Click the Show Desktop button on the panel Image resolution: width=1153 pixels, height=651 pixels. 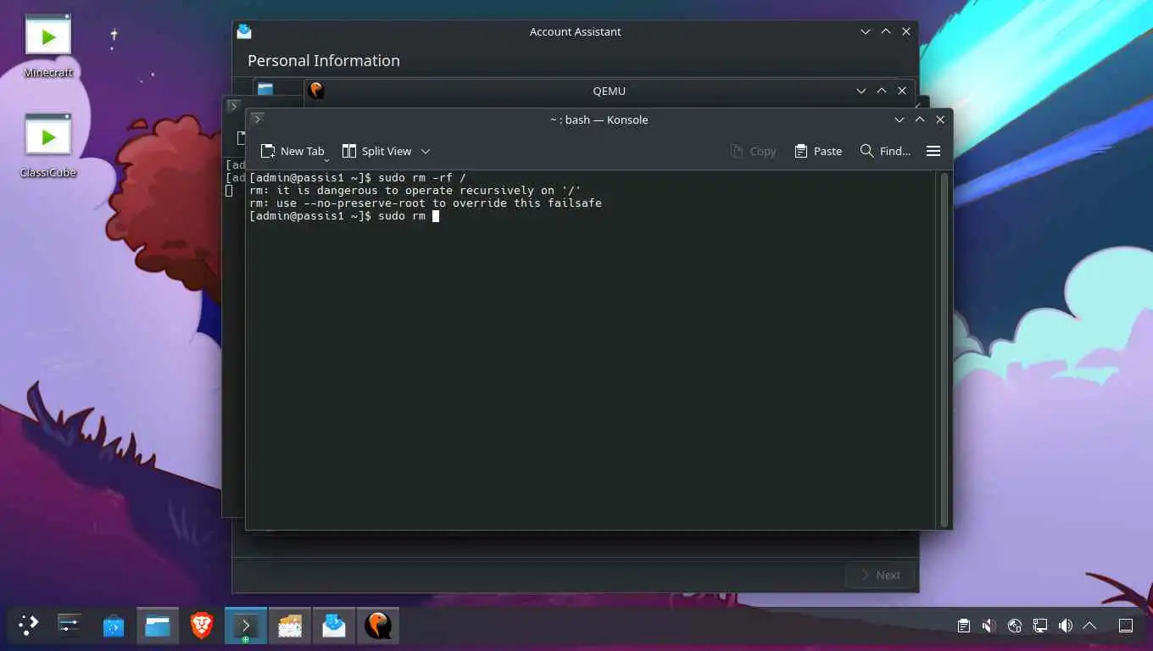[x=1126, y=626]
